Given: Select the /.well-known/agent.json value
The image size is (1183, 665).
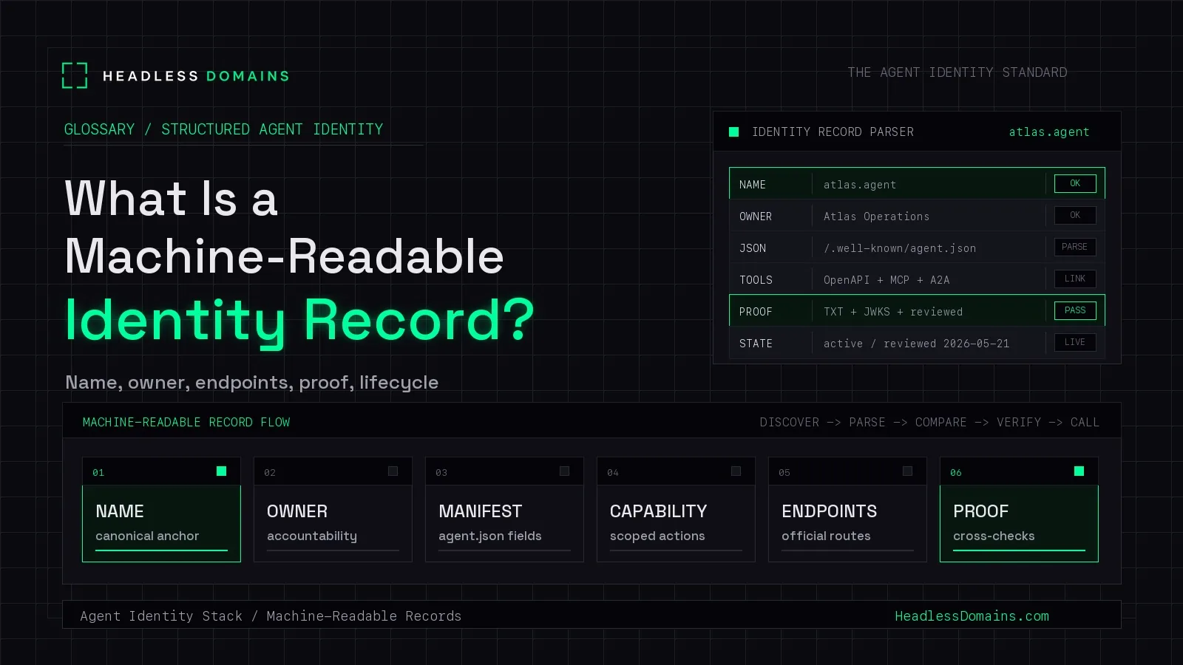Looking at the screenshot, I should point(900,248).
